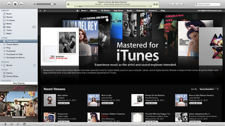Image resolution: width=225 pixels, height=126 pixels.
Task: Add a new playlist with plus button
Action: (5, 124)
